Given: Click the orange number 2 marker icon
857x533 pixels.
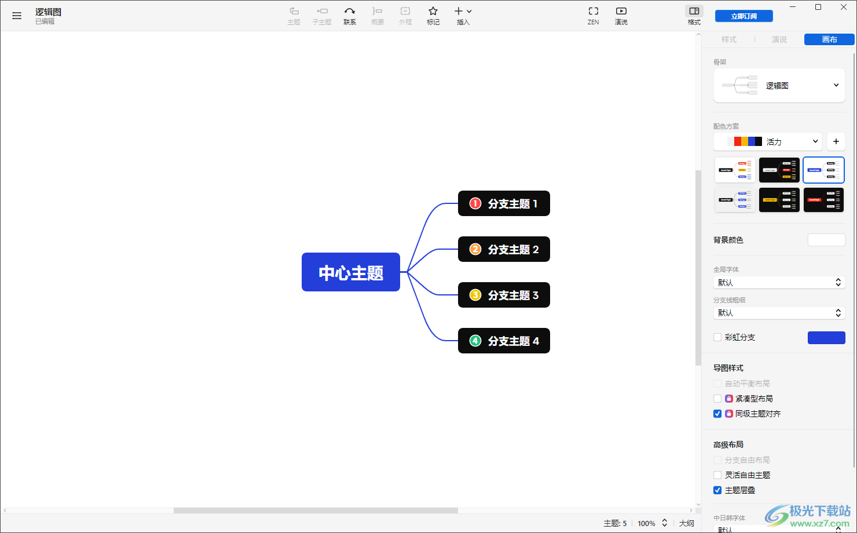Looking at the screenshot, I should coord(475,249).
